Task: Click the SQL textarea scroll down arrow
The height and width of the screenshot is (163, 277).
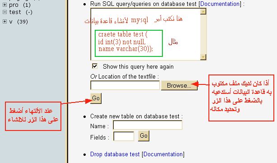Action: coord(203,57)
